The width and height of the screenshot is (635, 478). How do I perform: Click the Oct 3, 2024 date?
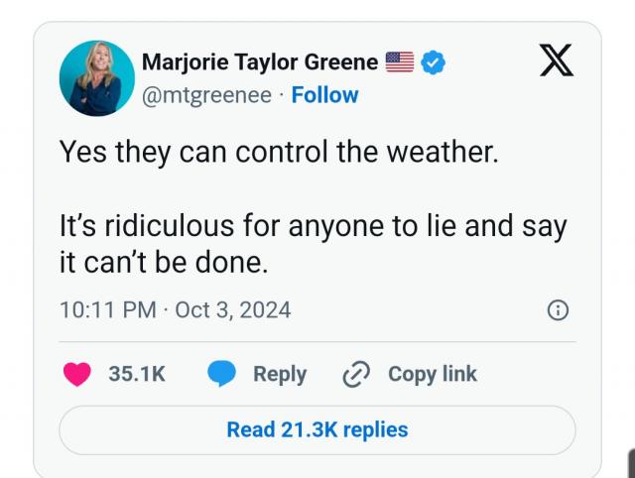233,309
